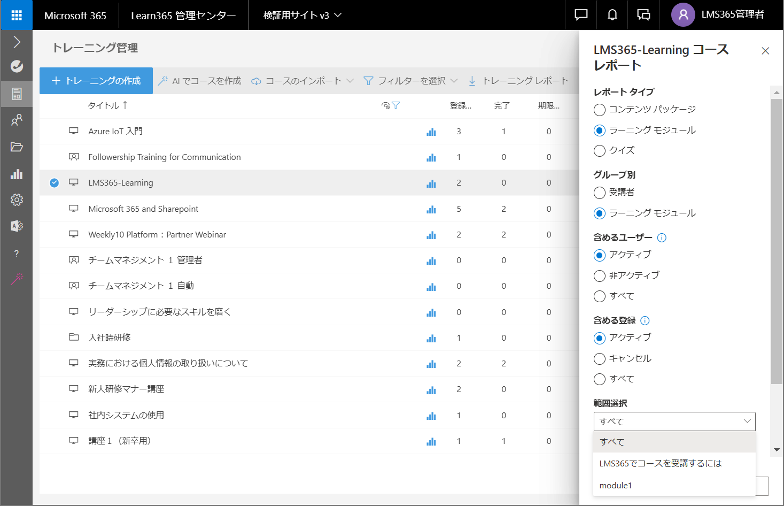Open the settings gear sidebar icon
The height and width of the screenshot is (506, 784).
pos(17,200)
